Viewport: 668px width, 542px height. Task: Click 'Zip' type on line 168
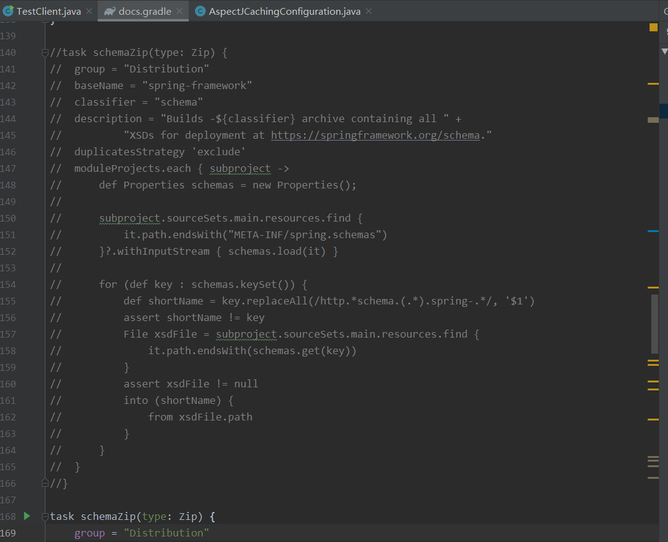click(188, 516)
